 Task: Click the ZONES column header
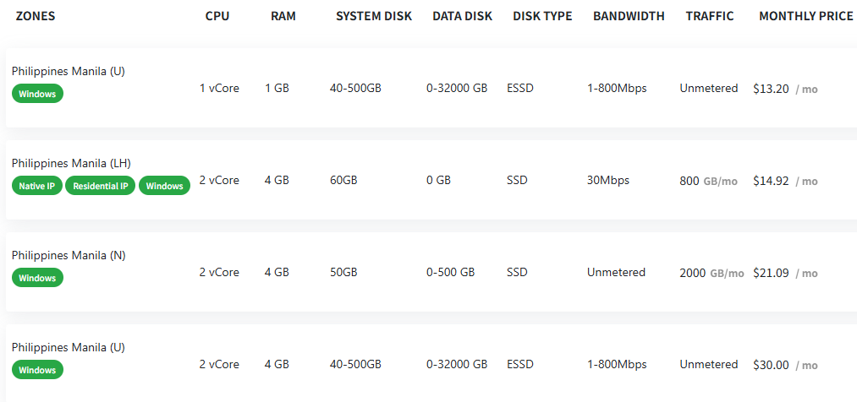36,16
